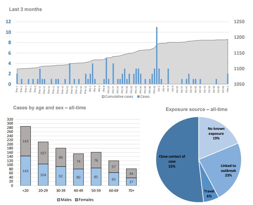This screenshot has height=205, width=253.
Task: Select the 'No known exposure' pie slice
Action: click(217, 132)
